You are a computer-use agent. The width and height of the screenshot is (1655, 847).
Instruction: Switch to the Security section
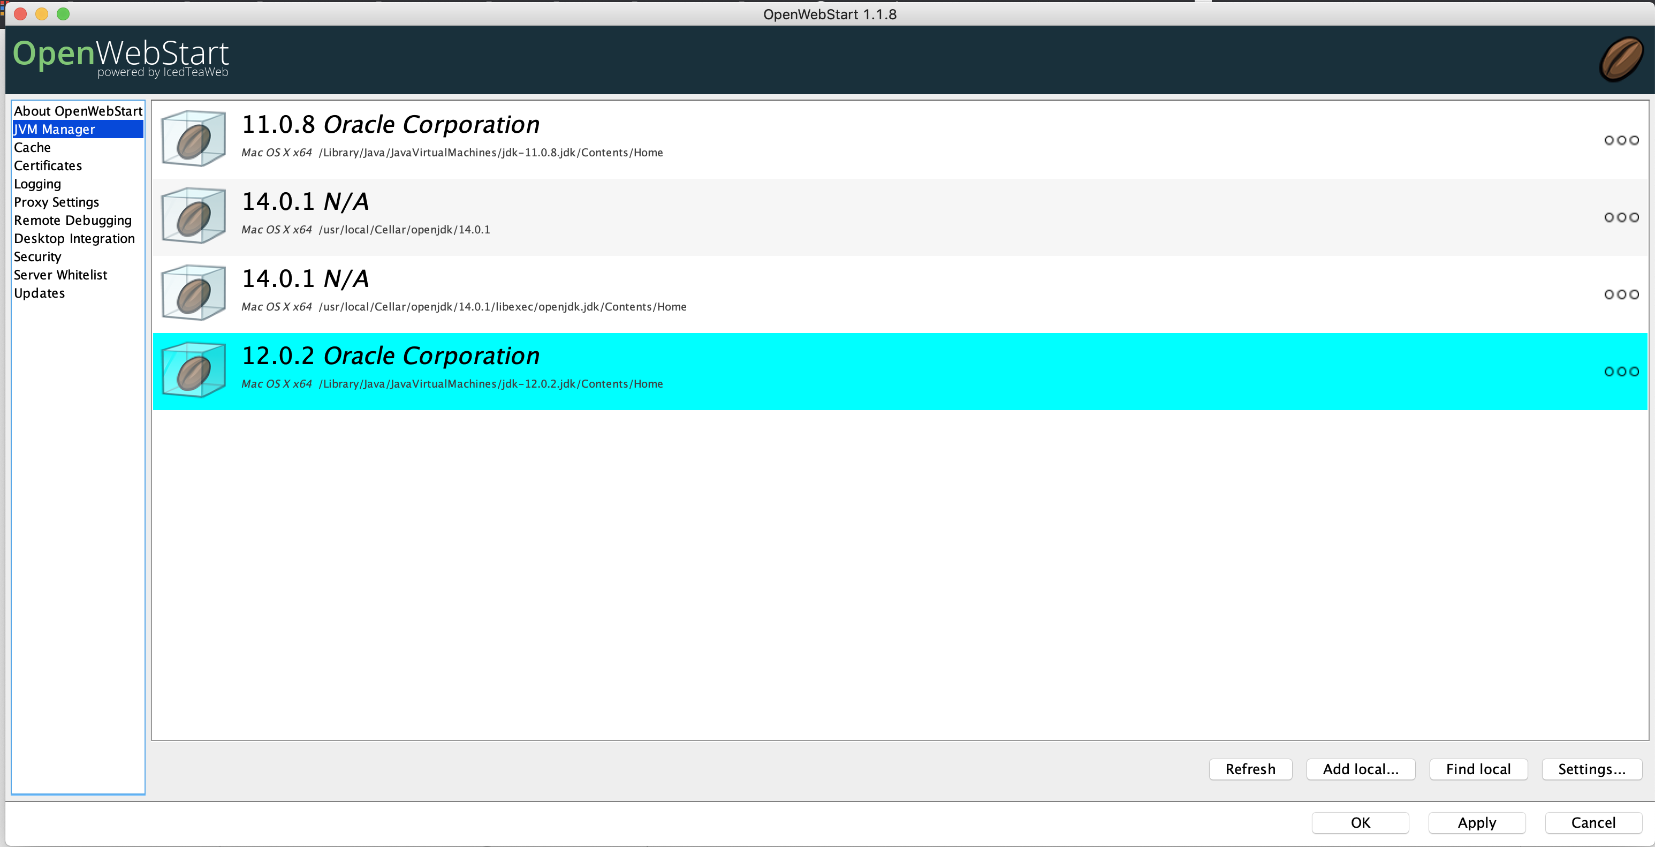[x=37, y=256]
